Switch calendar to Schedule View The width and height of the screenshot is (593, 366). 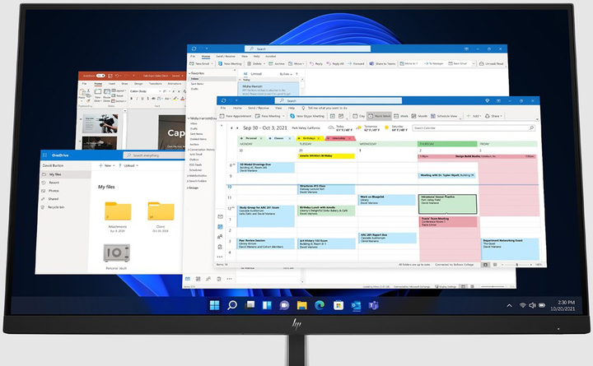point(444,116)
